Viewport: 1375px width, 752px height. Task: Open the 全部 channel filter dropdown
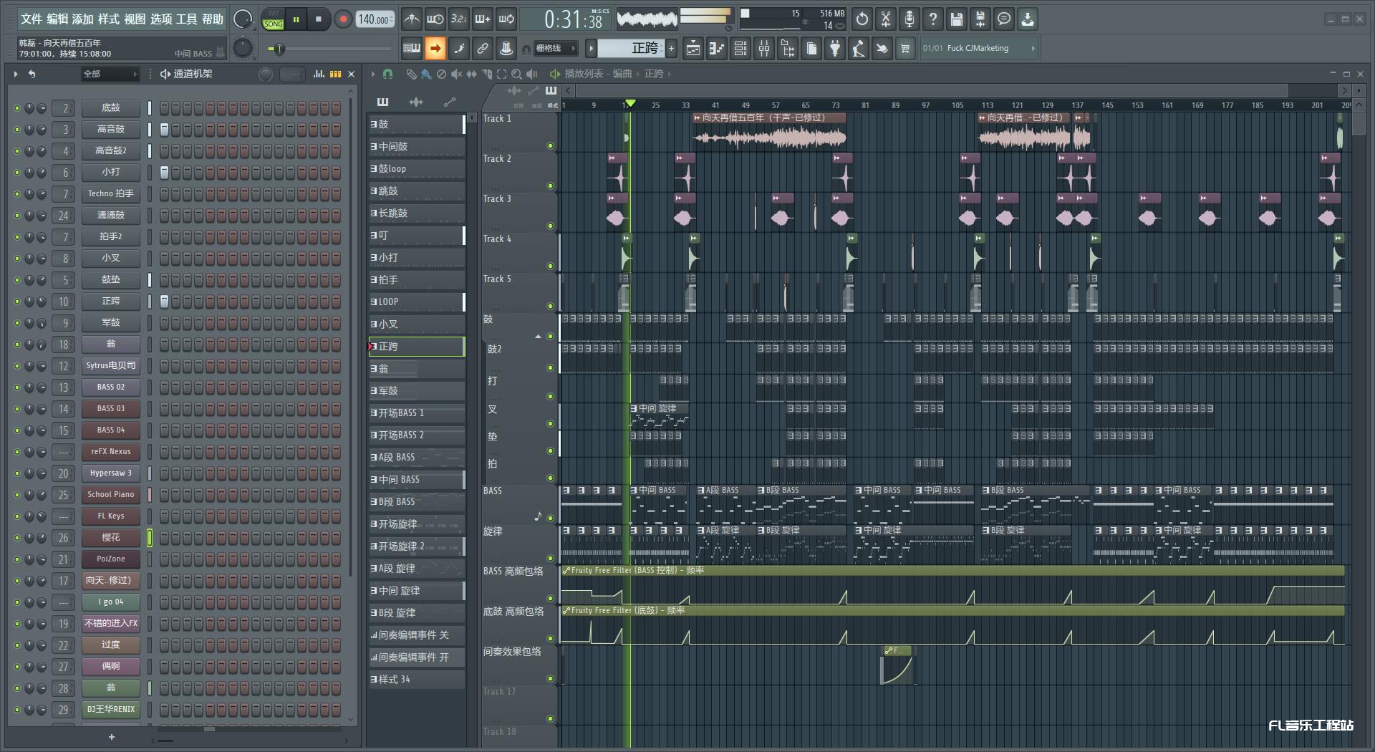coord(110,74)
